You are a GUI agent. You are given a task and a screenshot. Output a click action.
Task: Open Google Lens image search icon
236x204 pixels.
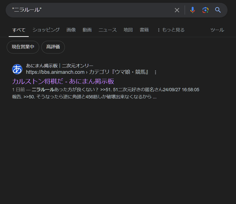coord(205,10)
